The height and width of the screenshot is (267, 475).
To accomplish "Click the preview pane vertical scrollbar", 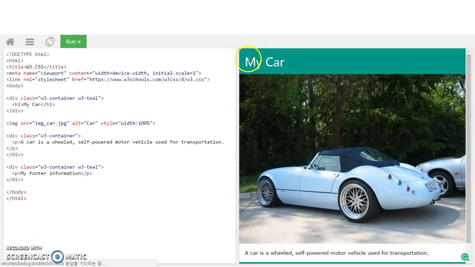I will coord(468,148).
